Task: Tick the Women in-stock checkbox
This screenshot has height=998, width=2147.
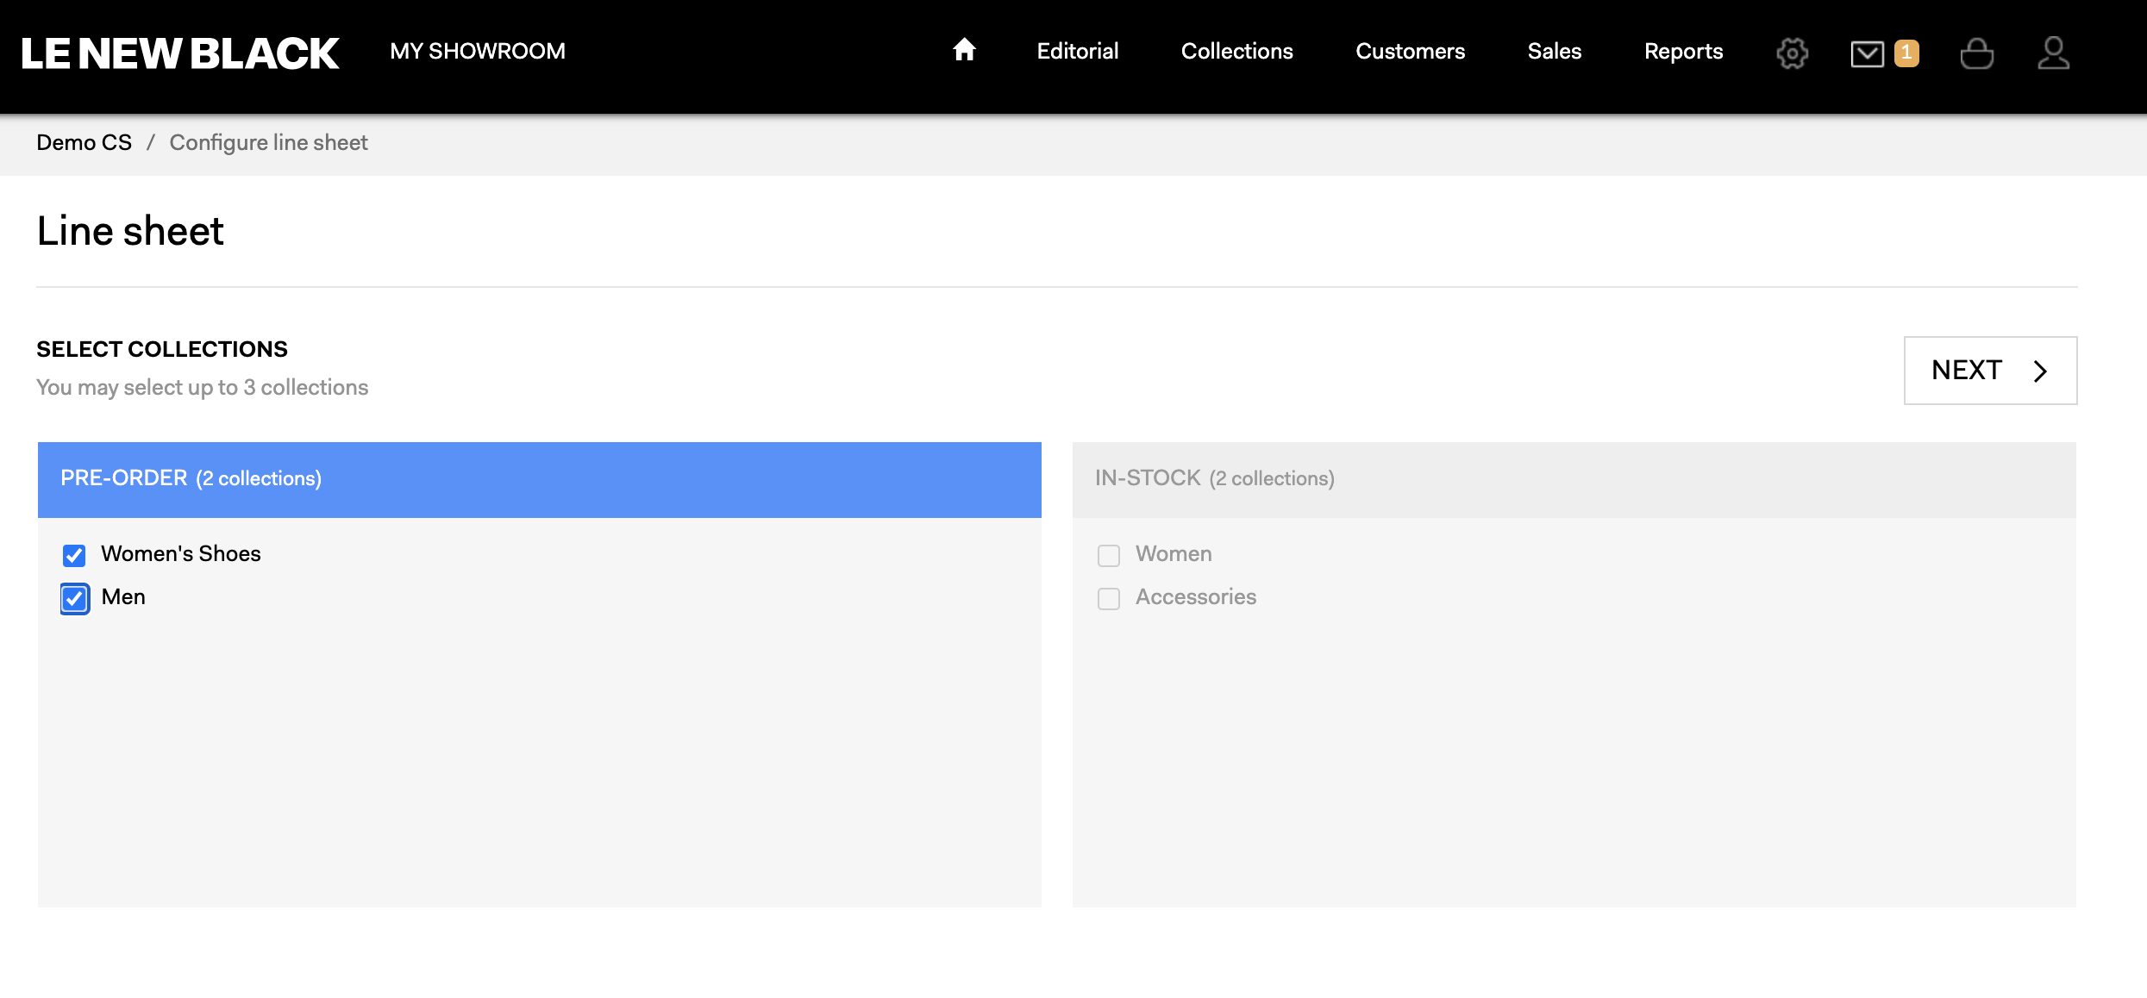Action: pos(1109,555)
